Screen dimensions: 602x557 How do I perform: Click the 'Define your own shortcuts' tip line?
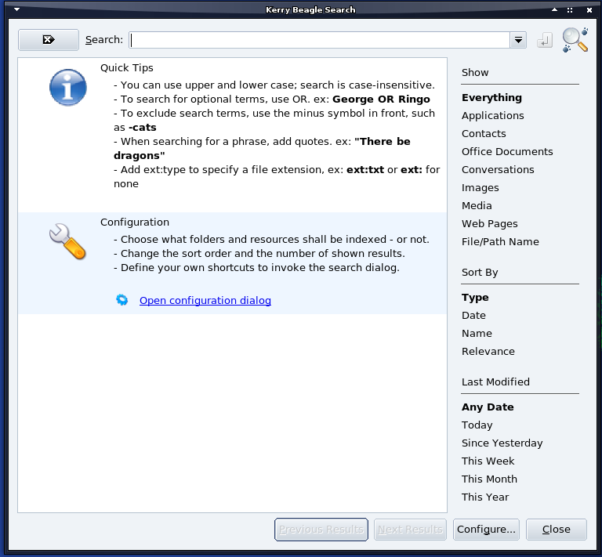coord(256,267)
